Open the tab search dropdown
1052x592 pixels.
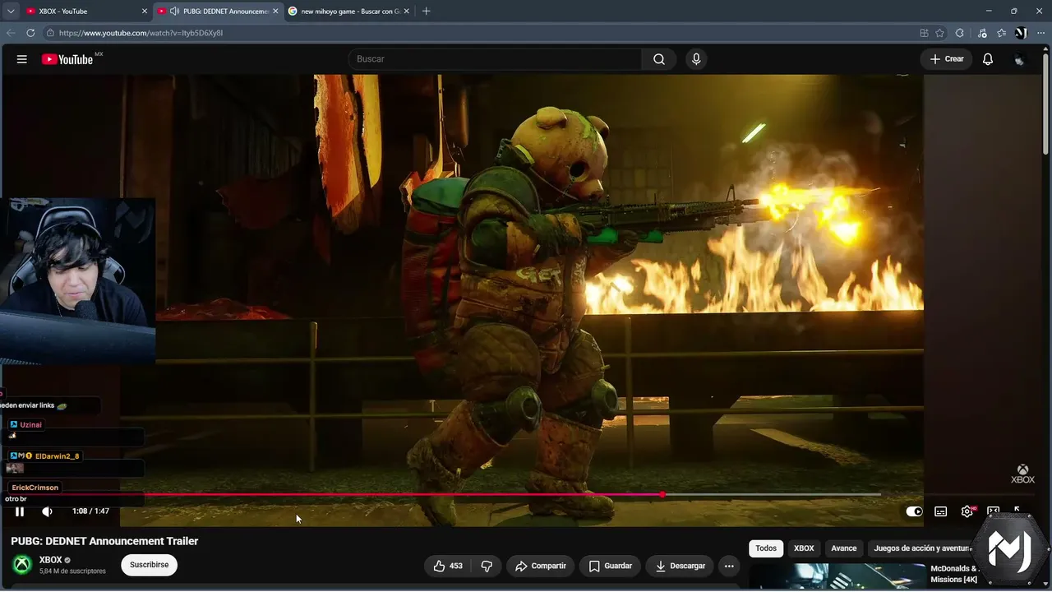point(11,11)
